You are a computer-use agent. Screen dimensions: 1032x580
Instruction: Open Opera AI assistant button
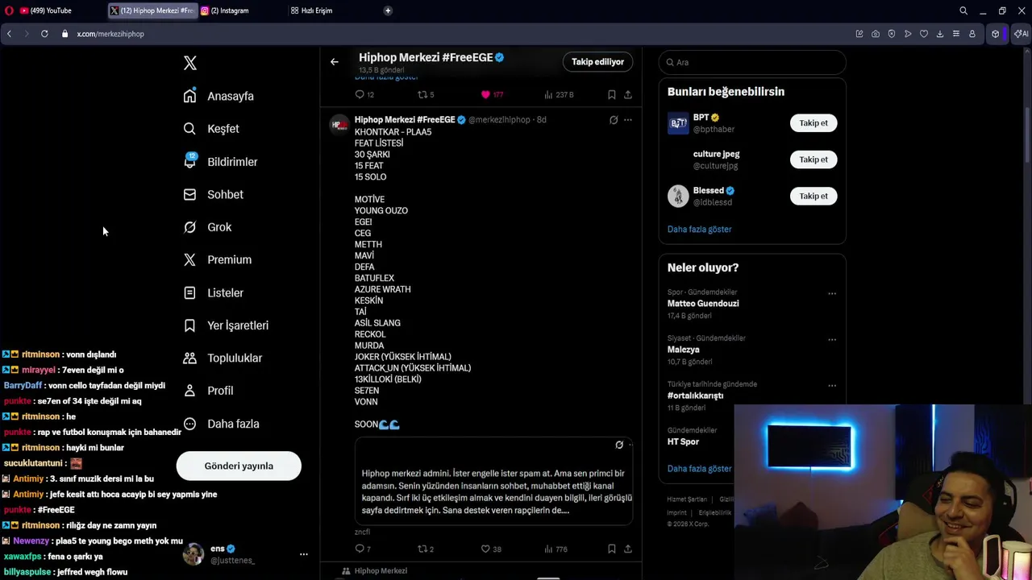click(1021, 34)
